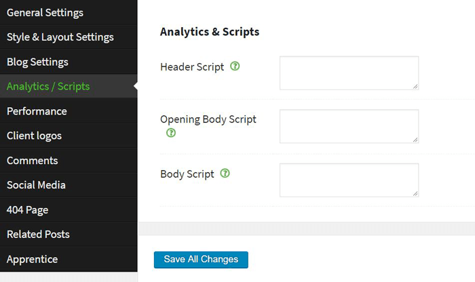This screenshot has width=475, height=282.
Task: Select the Analytics / Scripts menu item
Action: [69, 86]
